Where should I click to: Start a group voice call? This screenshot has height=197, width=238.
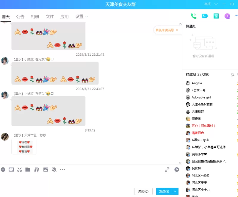pyautogui.click(x=194, y=16)
